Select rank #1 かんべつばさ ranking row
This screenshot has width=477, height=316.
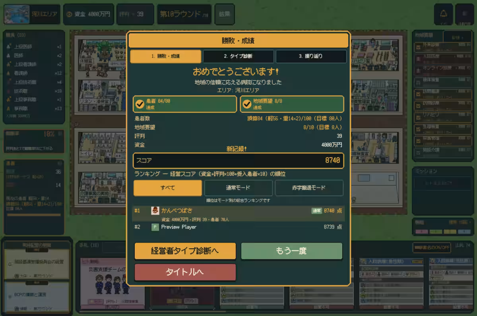(x=238, y=214)
